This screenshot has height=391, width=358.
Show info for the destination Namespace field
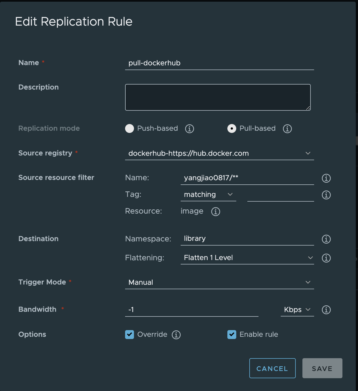(326, 239)
